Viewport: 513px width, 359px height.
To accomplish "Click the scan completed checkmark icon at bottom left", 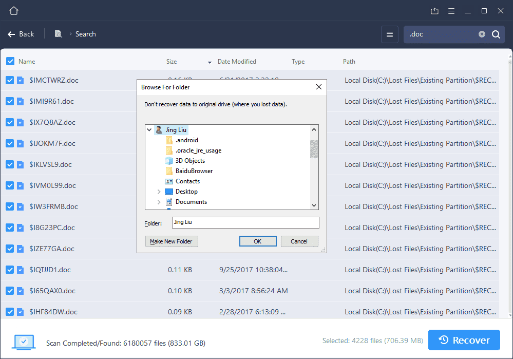I will (x=23, y=342).
